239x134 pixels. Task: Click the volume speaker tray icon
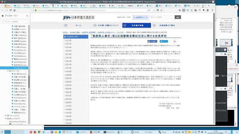coord(202,132)
